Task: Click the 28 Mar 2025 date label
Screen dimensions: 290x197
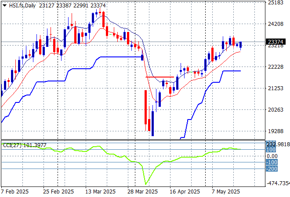Action: (x=142, y=192)
